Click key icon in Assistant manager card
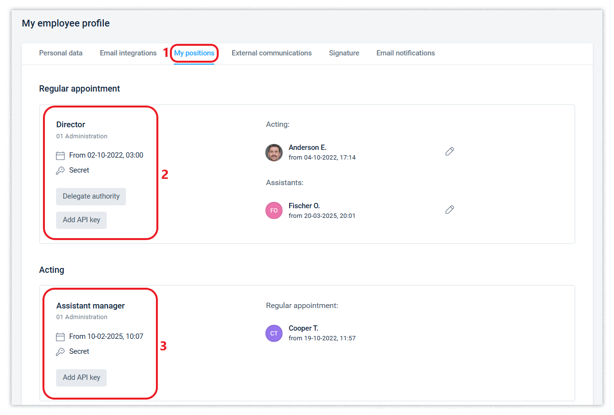The image size is (614, 415). 60,352
